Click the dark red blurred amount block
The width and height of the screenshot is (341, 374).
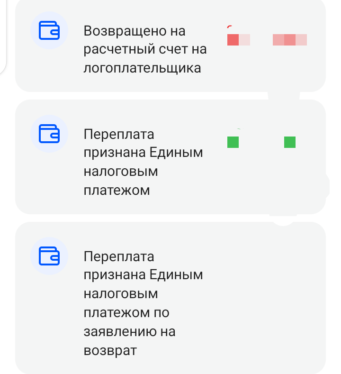[233, 40]
